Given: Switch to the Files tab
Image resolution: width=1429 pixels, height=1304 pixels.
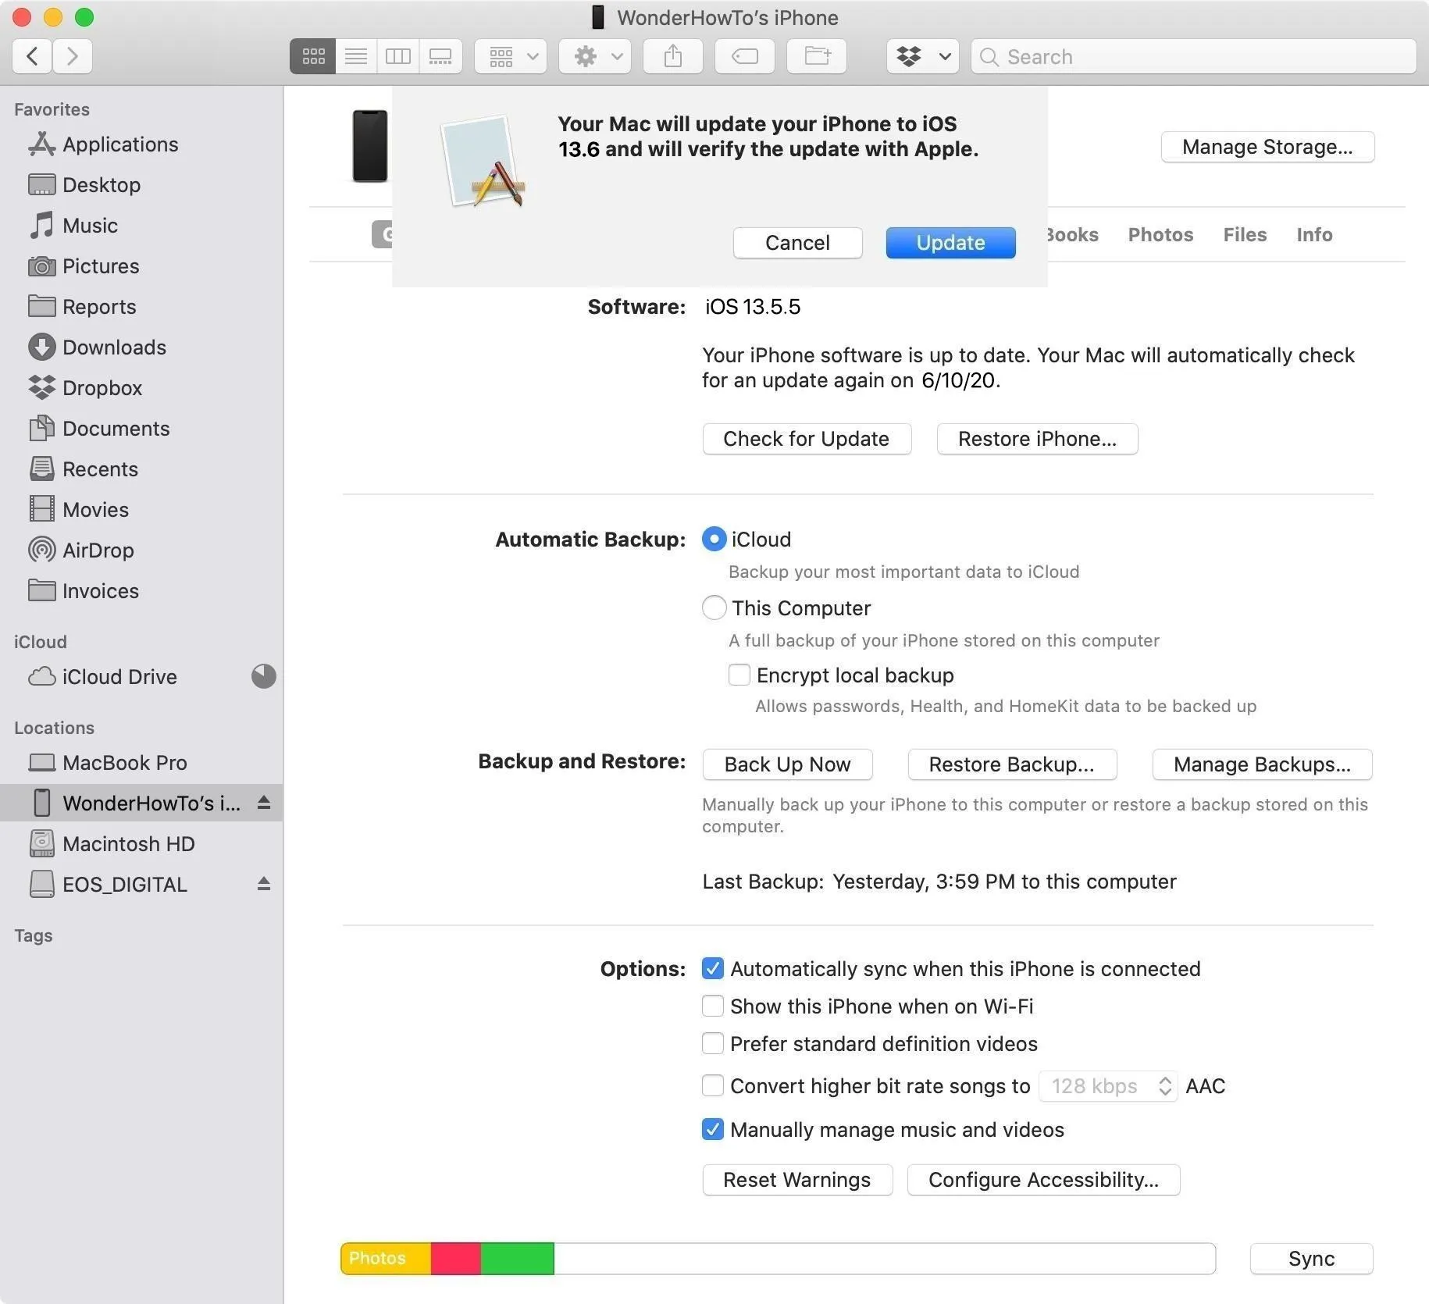Looking at the screenshot, I should tap(1245, 235).
